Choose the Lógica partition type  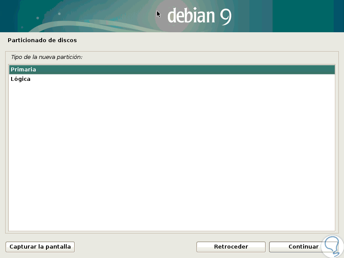click(x=172, y=79)
